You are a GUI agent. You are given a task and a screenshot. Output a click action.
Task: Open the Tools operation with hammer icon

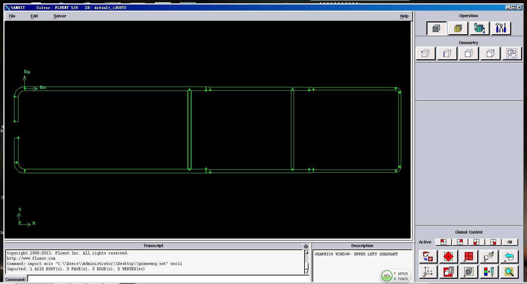[501, 29]
